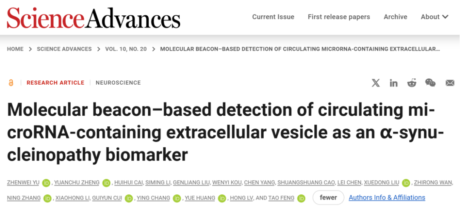460x211 pixels.
Task: Share article by email envelope icon
Action: pos(450,83)
